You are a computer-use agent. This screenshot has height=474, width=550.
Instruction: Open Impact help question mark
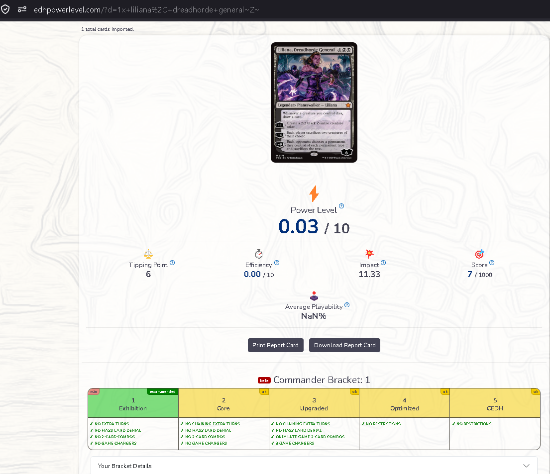[383, 263]
